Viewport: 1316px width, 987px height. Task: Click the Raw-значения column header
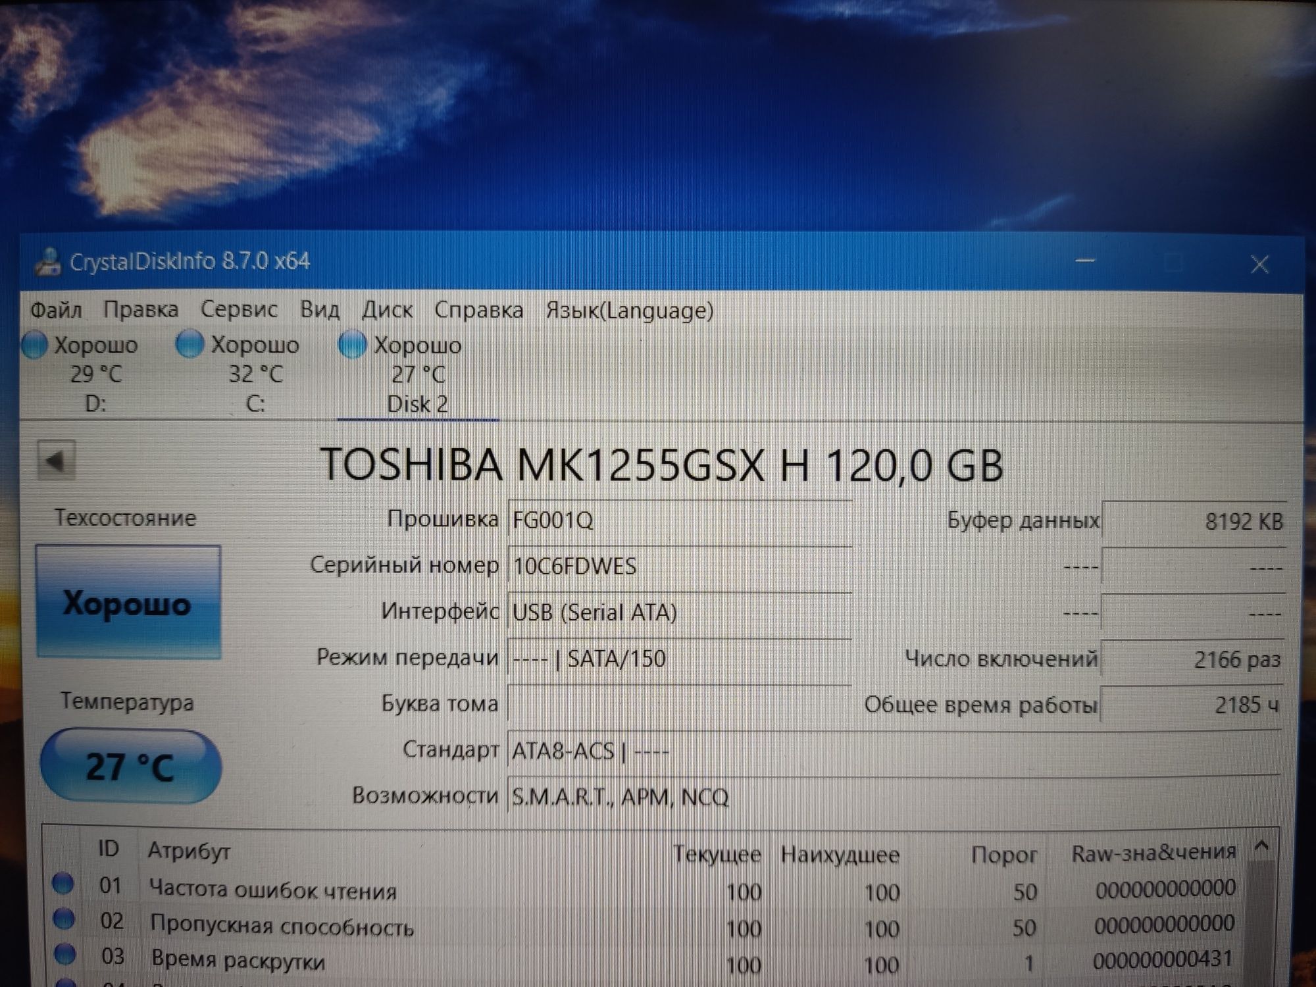point(1153,852)
